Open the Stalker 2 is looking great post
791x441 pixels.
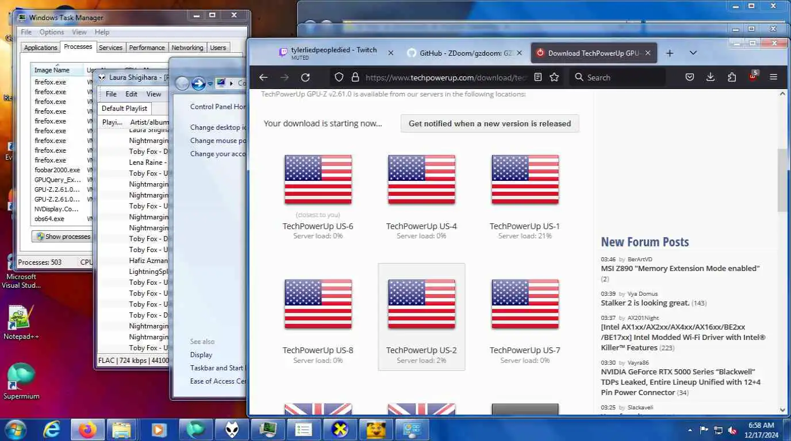point(645,303)
